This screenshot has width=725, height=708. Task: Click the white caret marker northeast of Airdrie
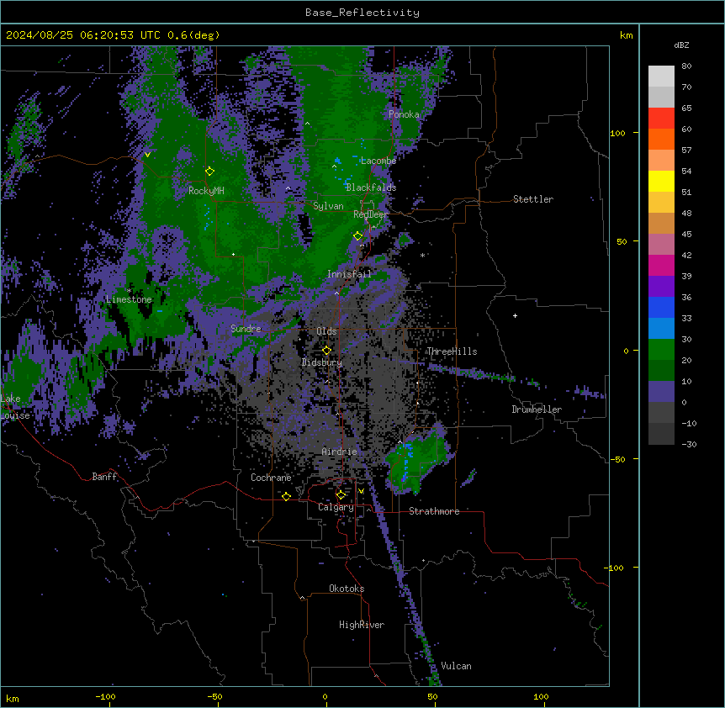(400, 442)
